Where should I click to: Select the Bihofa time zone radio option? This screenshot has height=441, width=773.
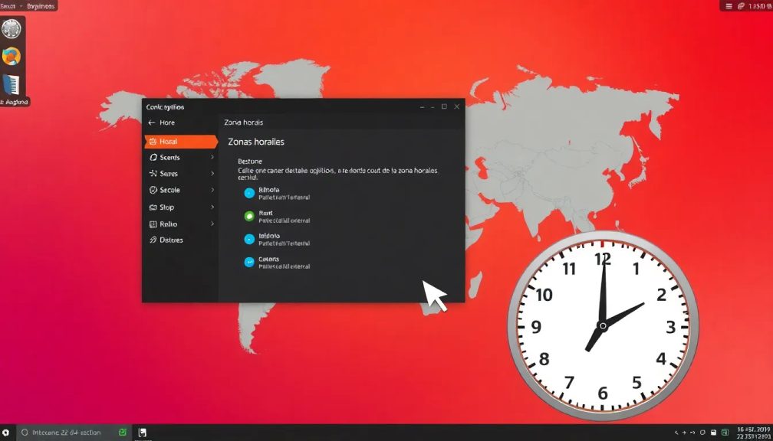coord(248,193)
